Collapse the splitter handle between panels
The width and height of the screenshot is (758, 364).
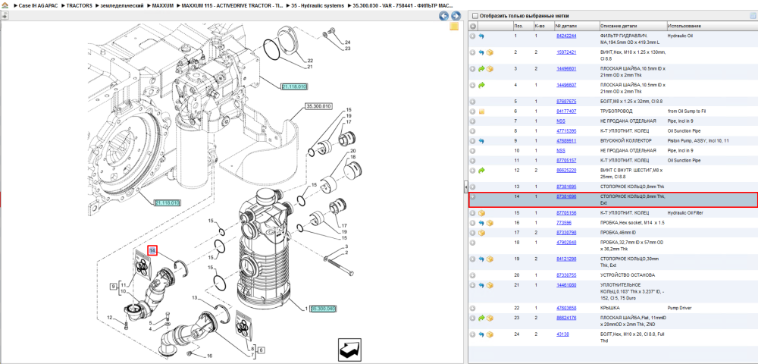(465, 187)
